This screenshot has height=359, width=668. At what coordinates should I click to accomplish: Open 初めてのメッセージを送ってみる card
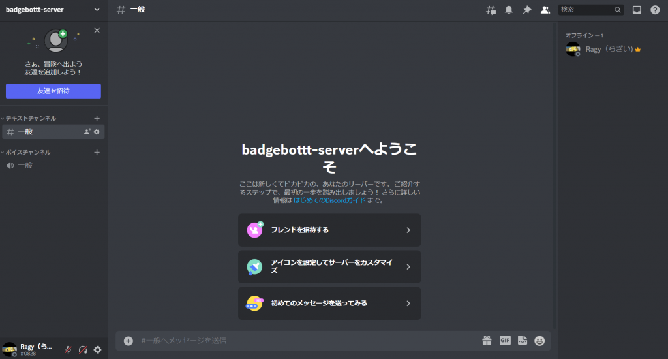(329, 304)
